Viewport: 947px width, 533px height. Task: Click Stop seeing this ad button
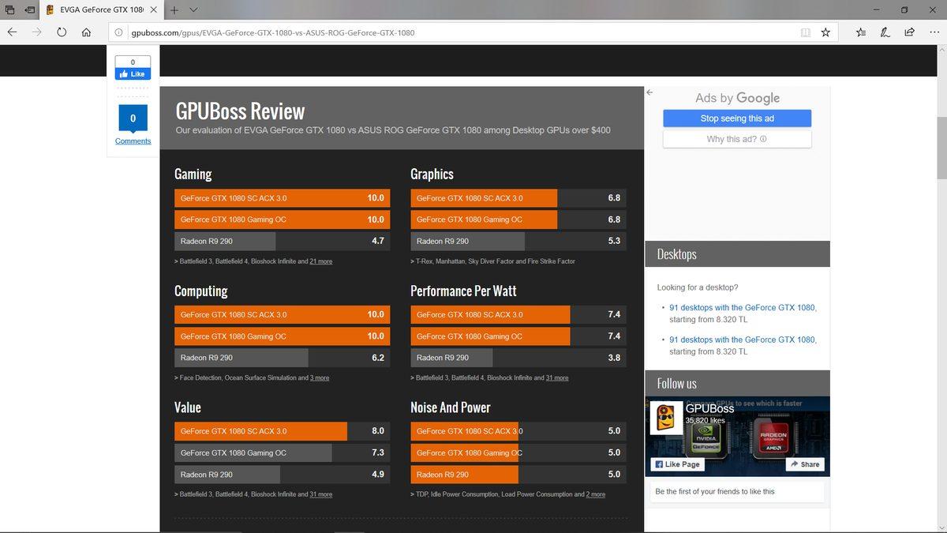[737, 118]
